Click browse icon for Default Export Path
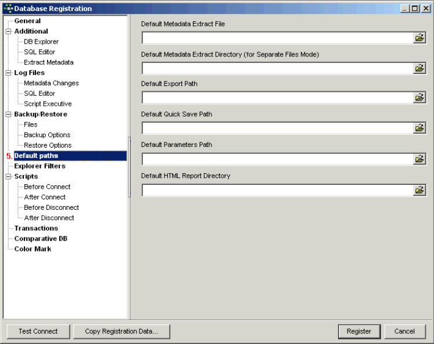Viewport: 434px width, 344px height. tap(418, 98)
